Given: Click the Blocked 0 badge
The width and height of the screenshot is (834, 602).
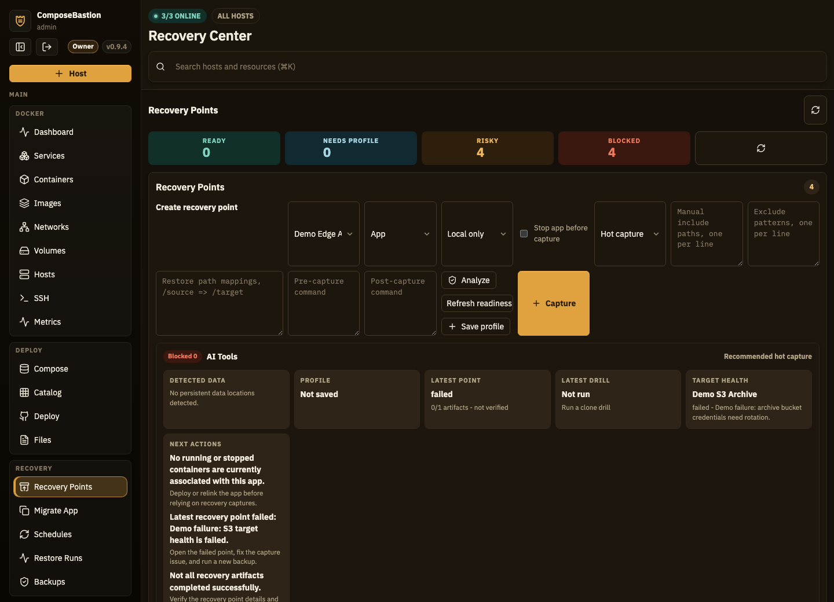Looking at the screenshot, I should pos(182,357).
